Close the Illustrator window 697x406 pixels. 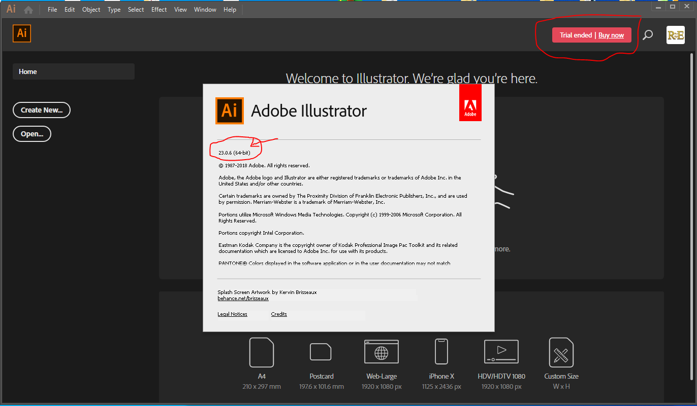pos(687,6)
